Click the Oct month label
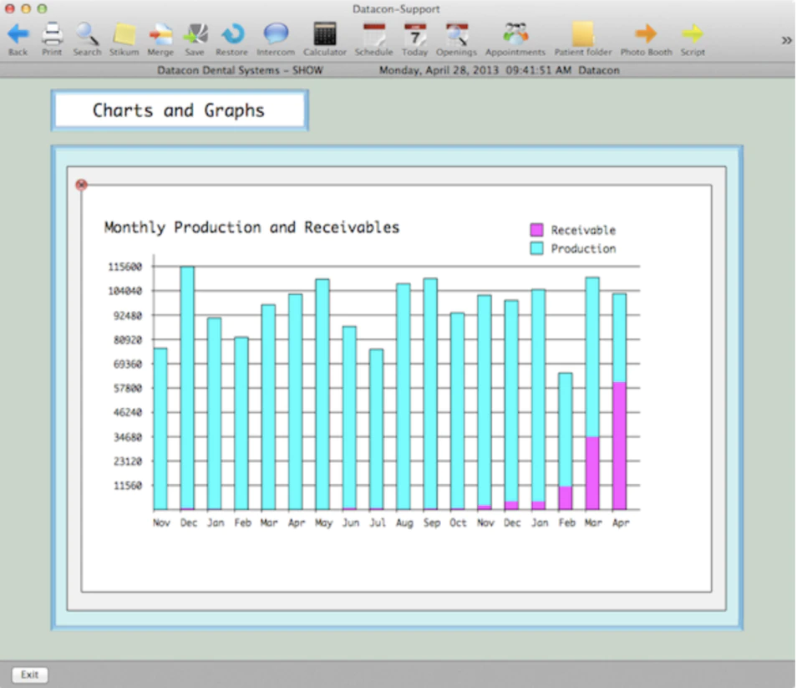This screenshot has height=688, width=802. coord(459,522)
